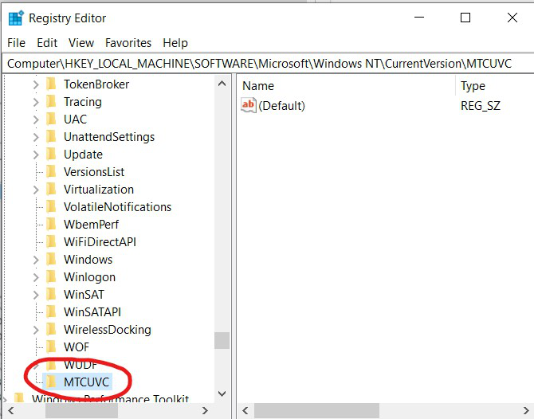Expand the Virtualization key
Image resolution: width=534 pixels, height=419 pixels.
(x=36, y=190)
